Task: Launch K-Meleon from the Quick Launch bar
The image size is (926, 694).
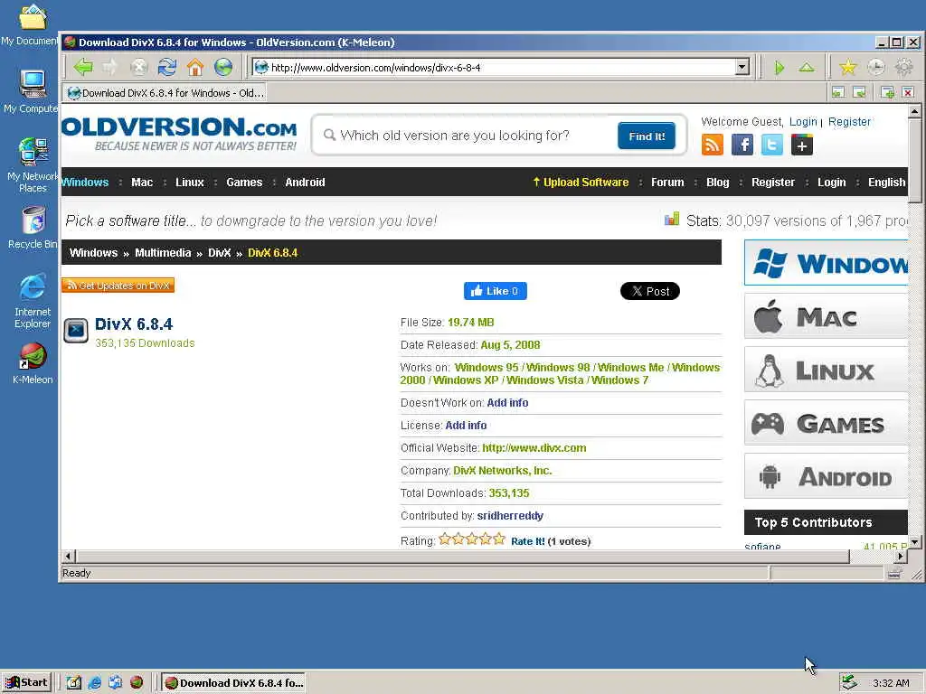Action: (137, 683)
